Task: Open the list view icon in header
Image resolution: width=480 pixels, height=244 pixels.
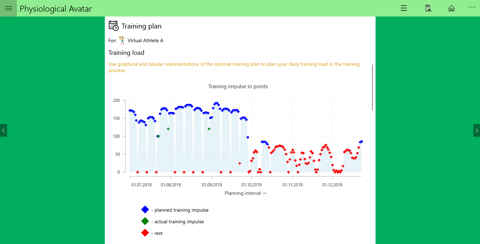Action: [x=404, y=8]
